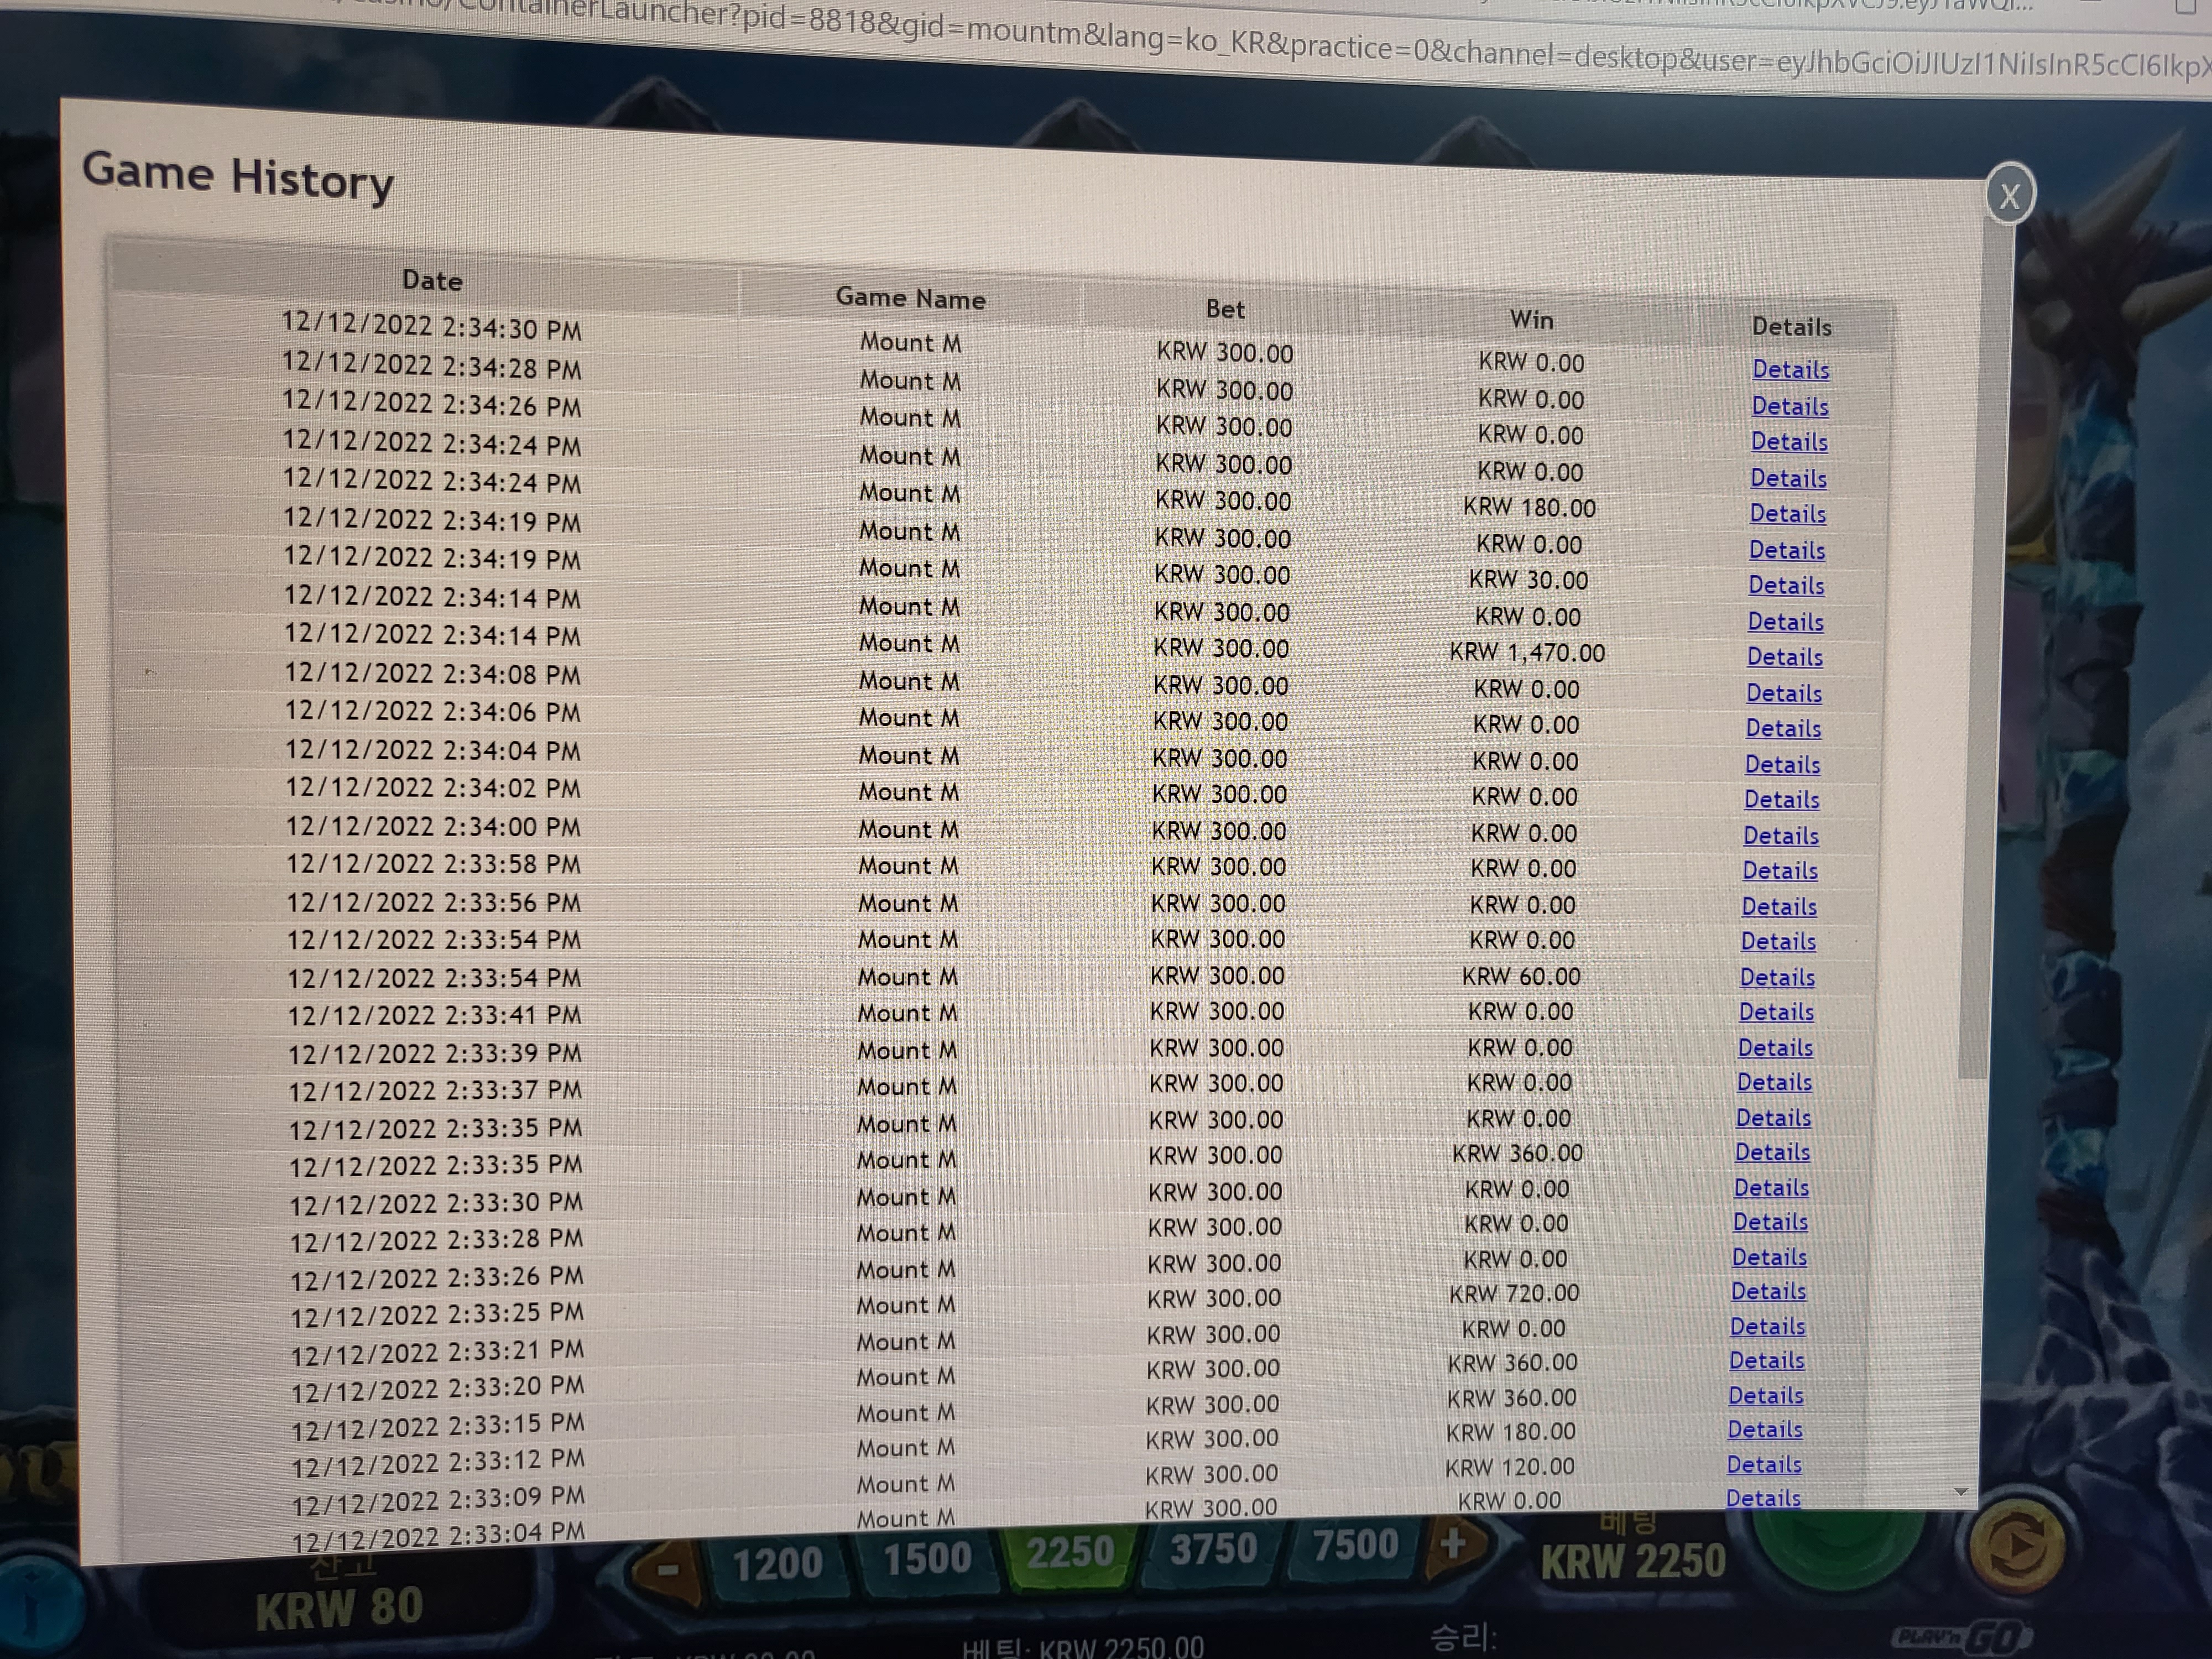The width and height of the screenshot is (2212, 1659).
Task: Open Details for the 2:33:21 PM round
Action: click(1767, 1326)
